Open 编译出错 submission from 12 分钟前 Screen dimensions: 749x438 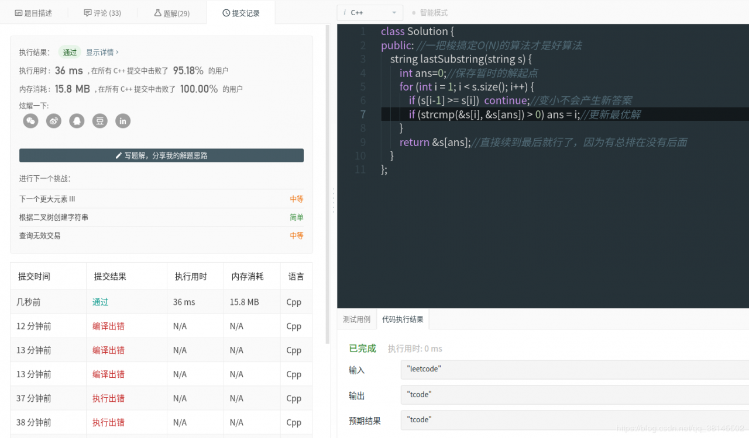pyautogui.click(x=108, y=326)
